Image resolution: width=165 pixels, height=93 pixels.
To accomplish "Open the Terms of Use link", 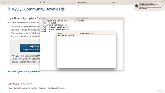I will [x=33, y=88].
